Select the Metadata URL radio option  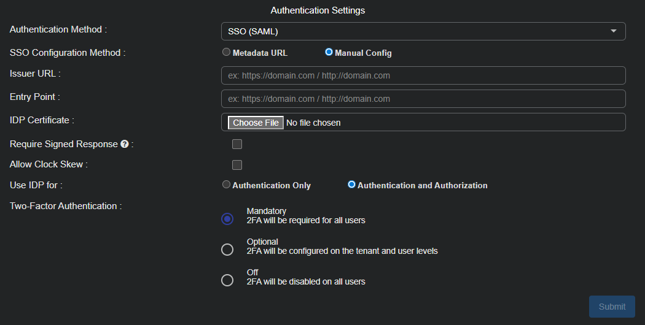tap(227, 53)
